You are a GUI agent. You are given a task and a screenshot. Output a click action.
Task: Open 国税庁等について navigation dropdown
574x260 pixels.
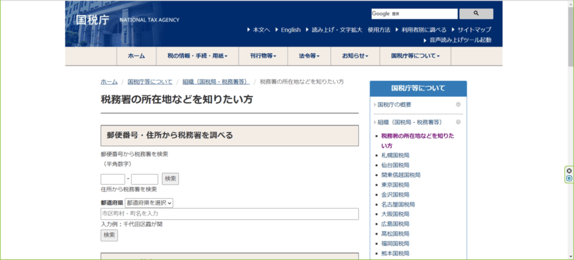click(x=415, y=56)
